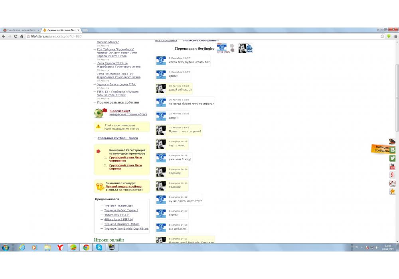Click the red Yandex icon on right sidebar
This screenshot has height=279, width=399.
(393, 175)
